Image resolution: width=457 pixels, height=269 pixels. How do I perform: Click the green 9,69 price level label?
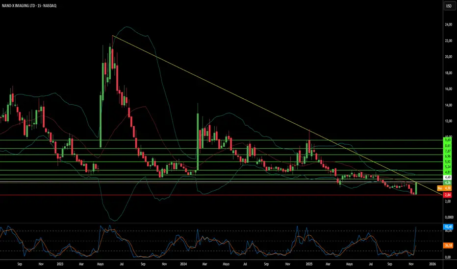point(447,140)
